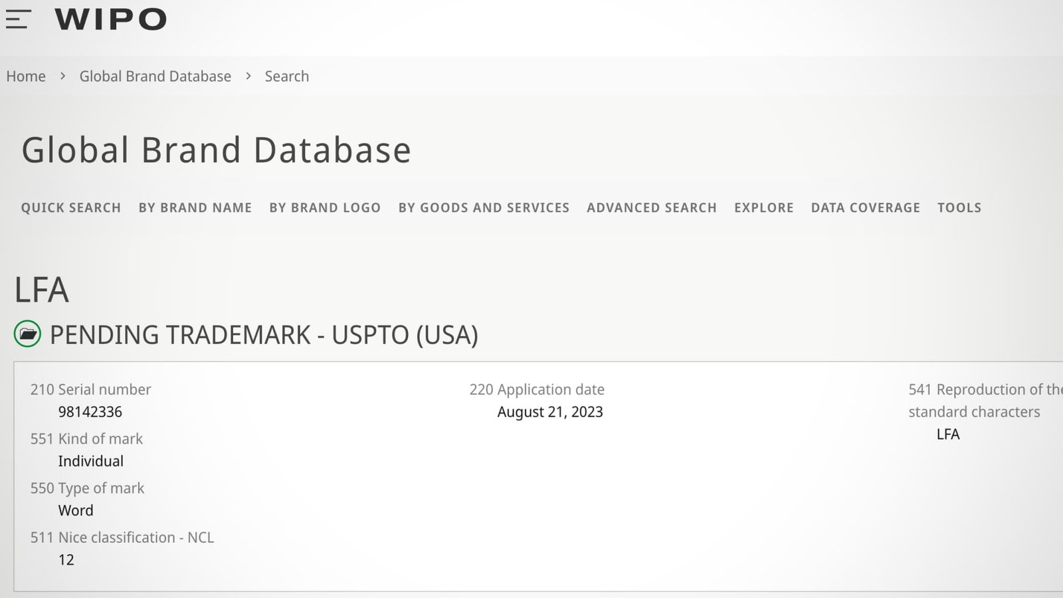
Task: Open the By Brand Logo tab
Action: pos(325,208)
